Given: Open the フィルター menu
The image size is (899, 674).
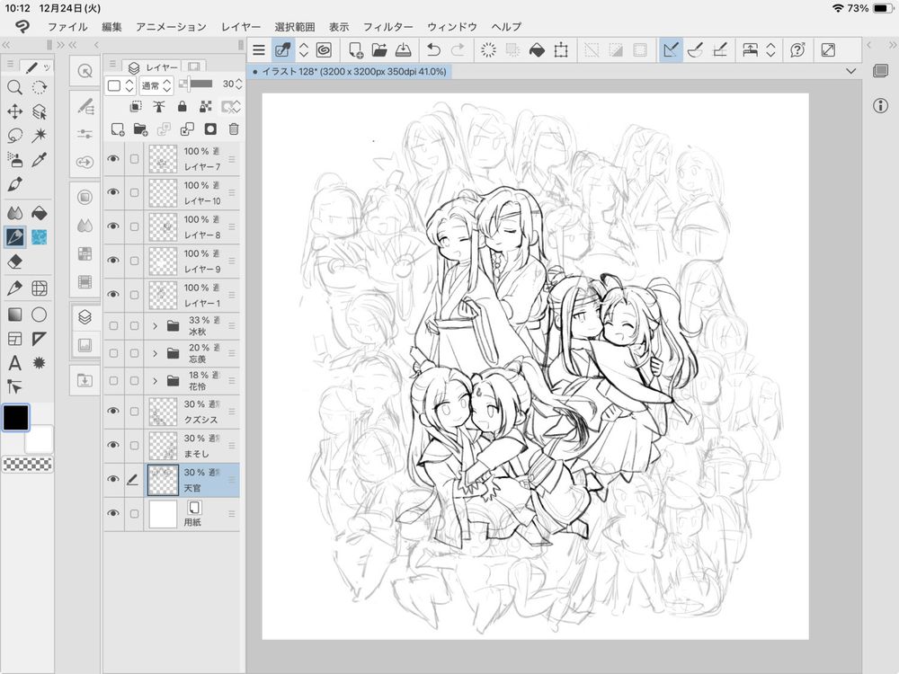Looking at the screenshot, I should [388, 27].
